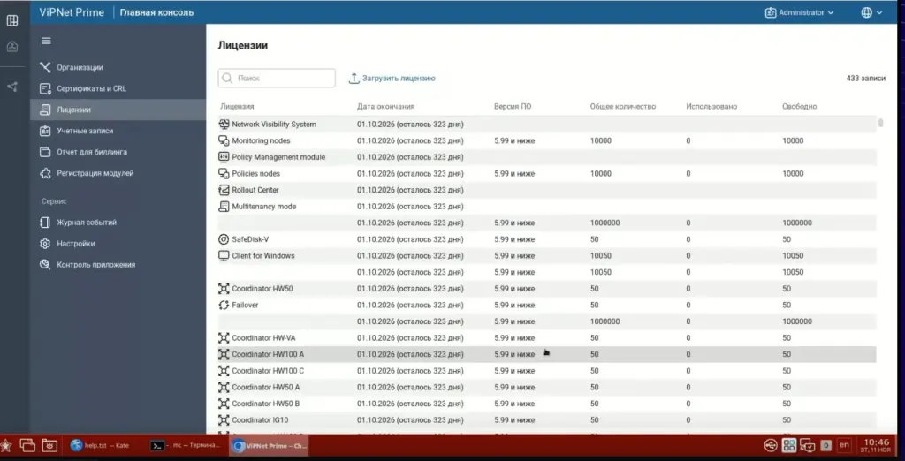Click the Policy Management module row icon
Viewport: 905px width, 461px height.
pyautogui.click(x=224, y=157)
